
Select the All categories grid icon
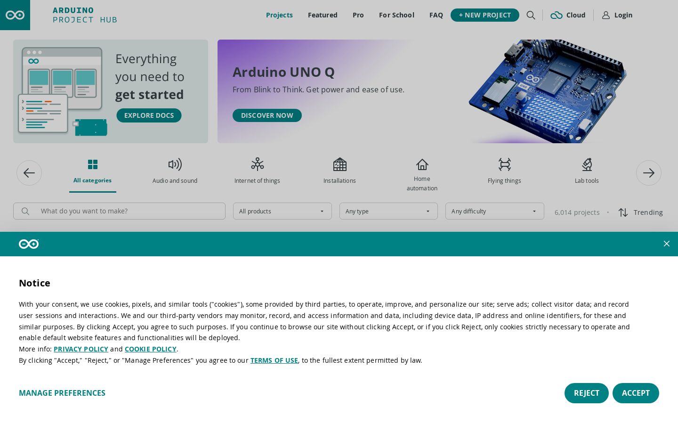point(93,164)
